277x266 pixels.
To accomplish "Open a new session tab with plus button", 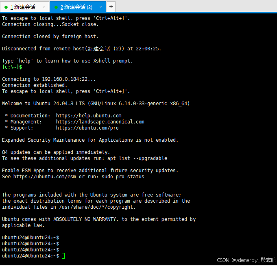I will [111, 7].
